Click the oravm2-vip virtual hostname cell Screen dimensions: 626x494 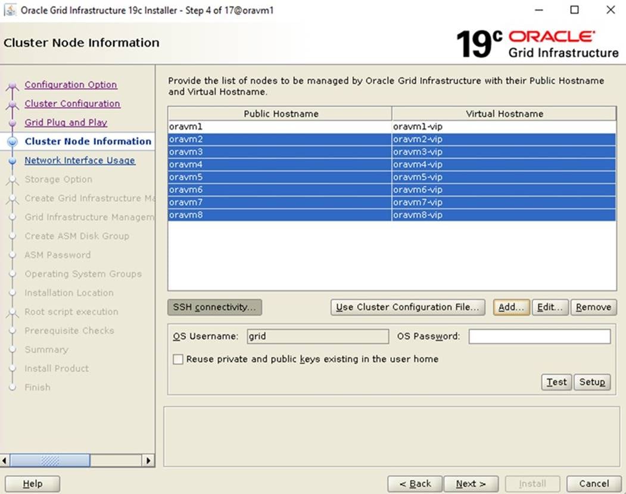pos(504,139)
